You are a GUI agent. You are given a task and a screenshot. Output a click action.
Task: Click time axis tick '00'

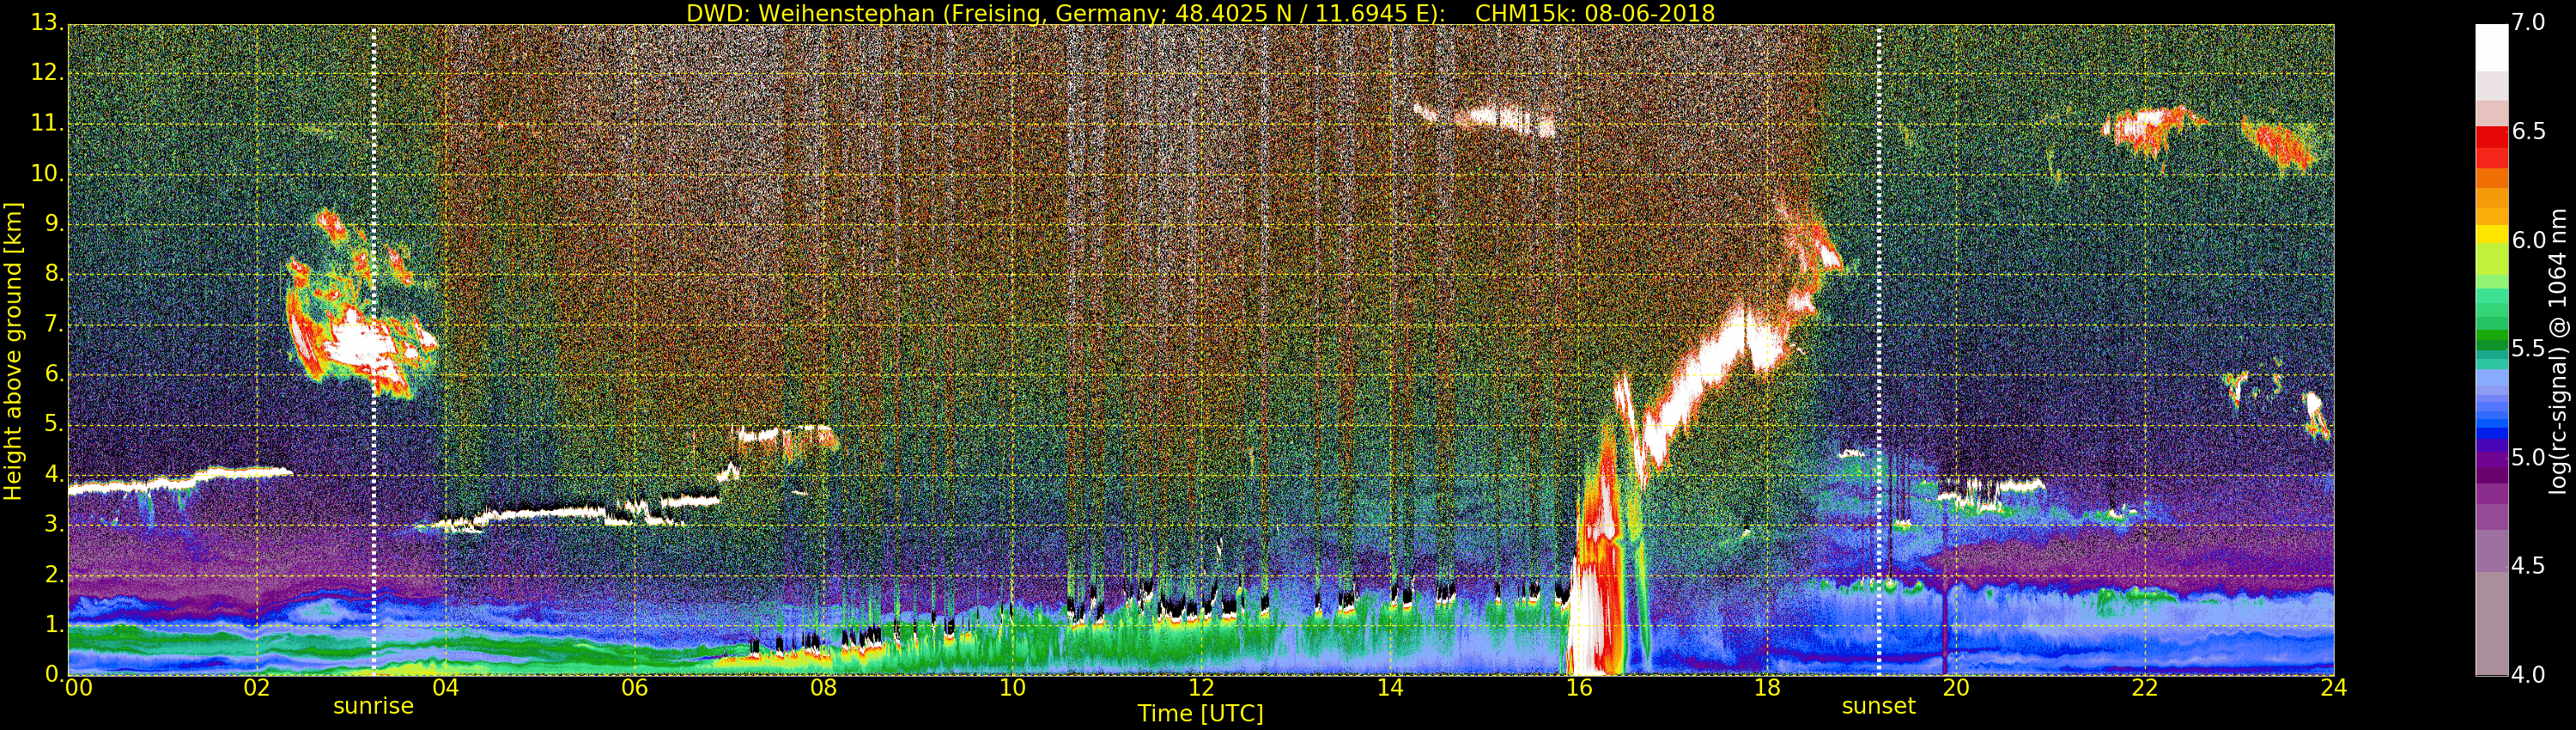pos(77,688)
